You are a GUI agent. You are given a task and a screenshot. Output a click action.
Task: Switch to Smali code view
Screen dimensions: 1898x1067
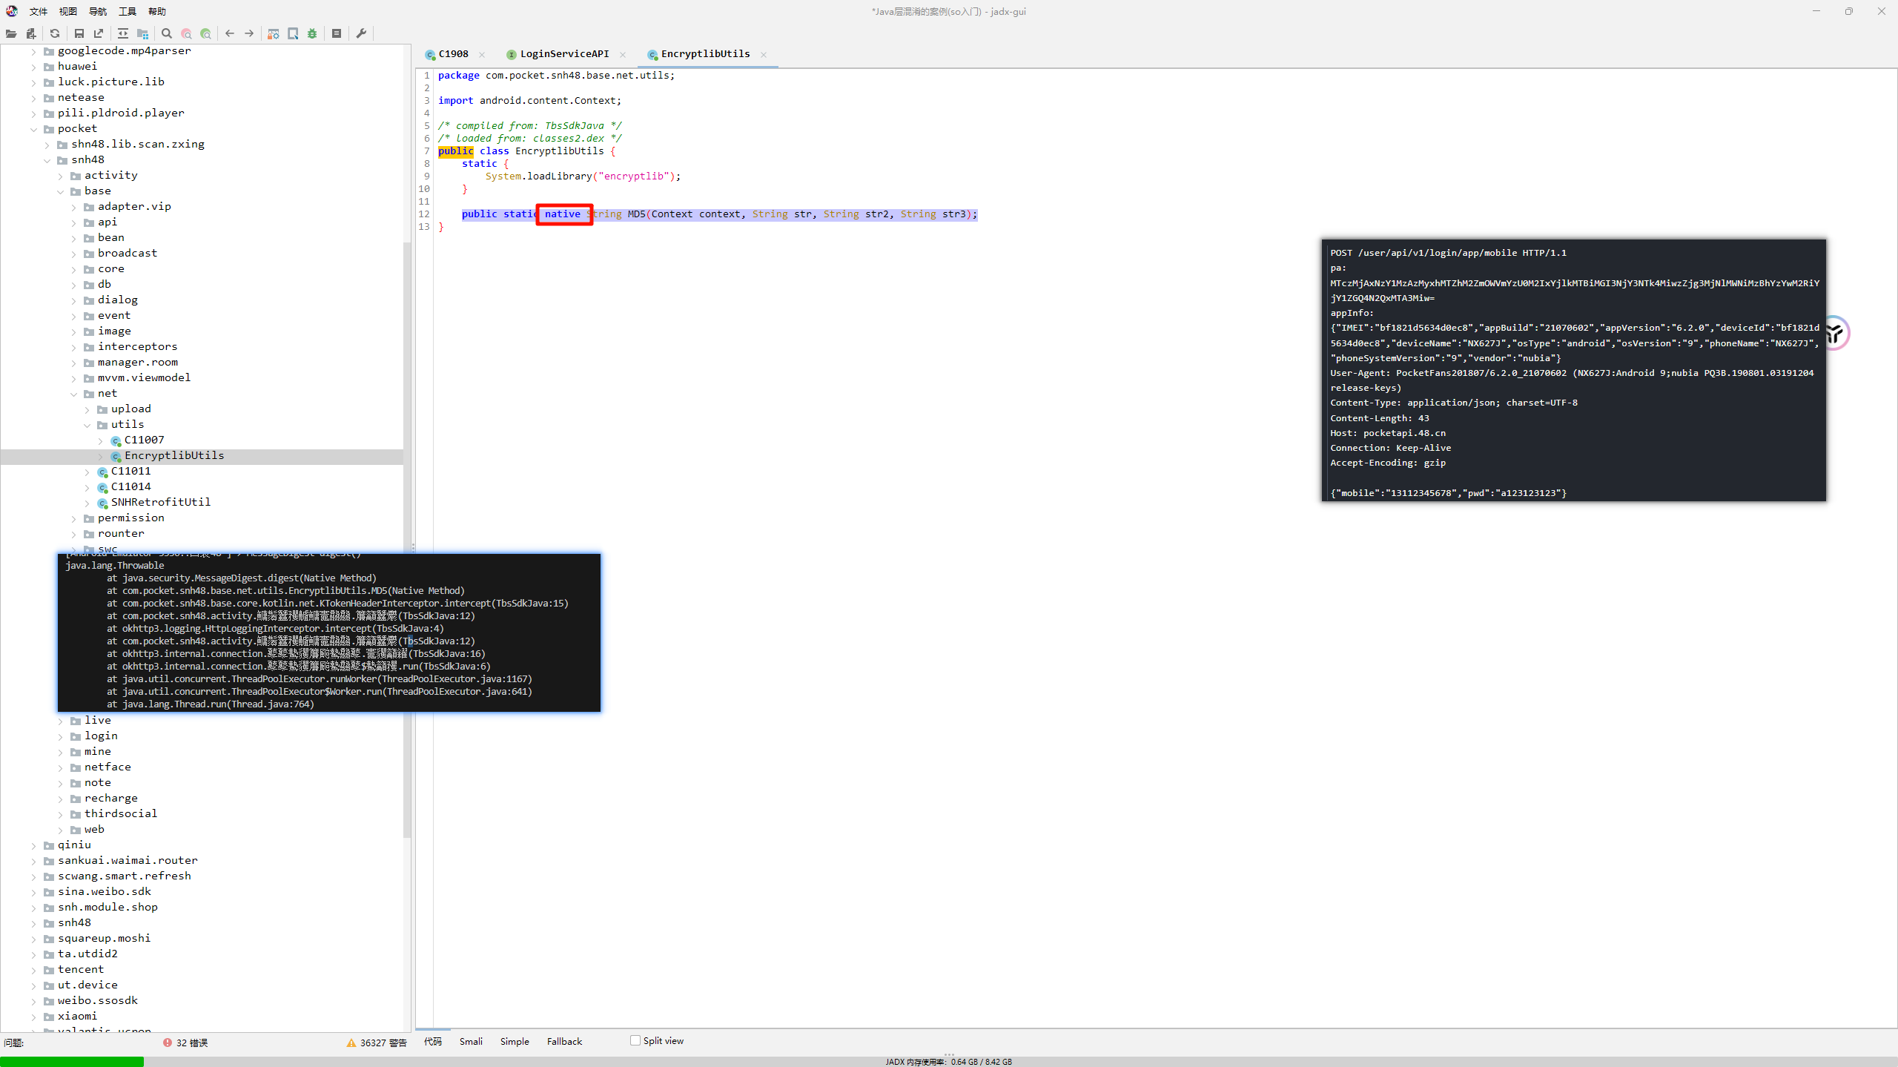[x=471, y=1041]
